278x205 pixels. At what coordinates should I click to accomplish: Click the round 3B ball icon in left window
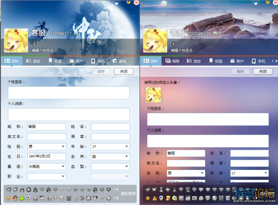108,198
